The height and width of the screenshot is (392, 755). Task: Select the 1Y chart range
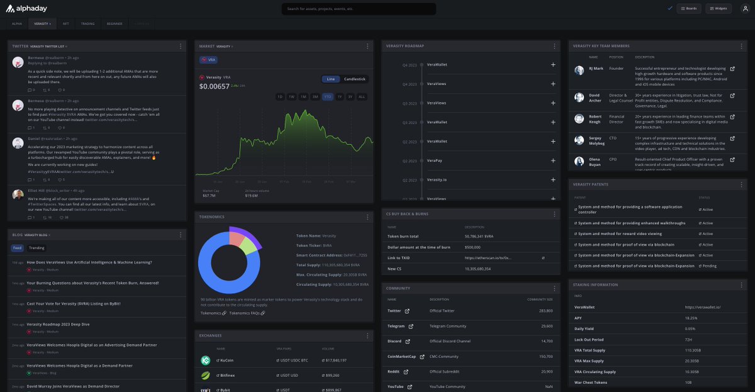point(340,97)
